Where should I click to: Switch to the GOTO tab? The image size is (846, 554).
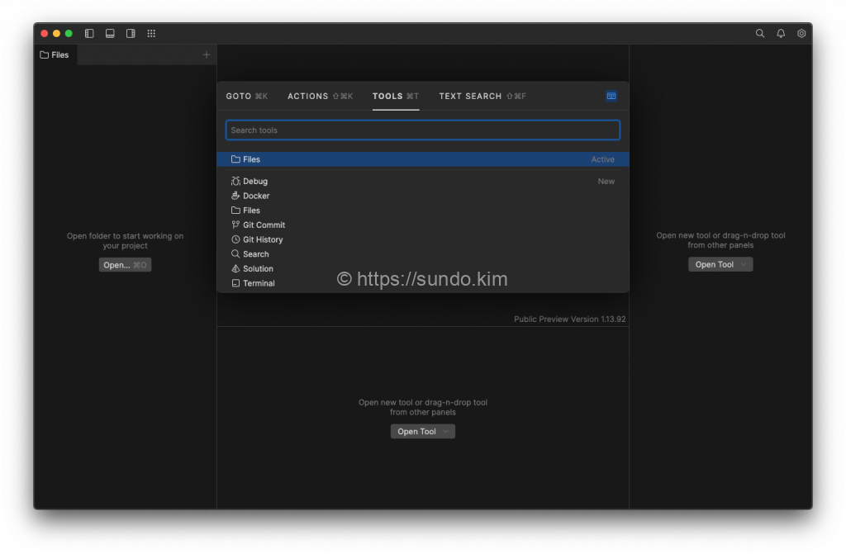tap(246, 97)
